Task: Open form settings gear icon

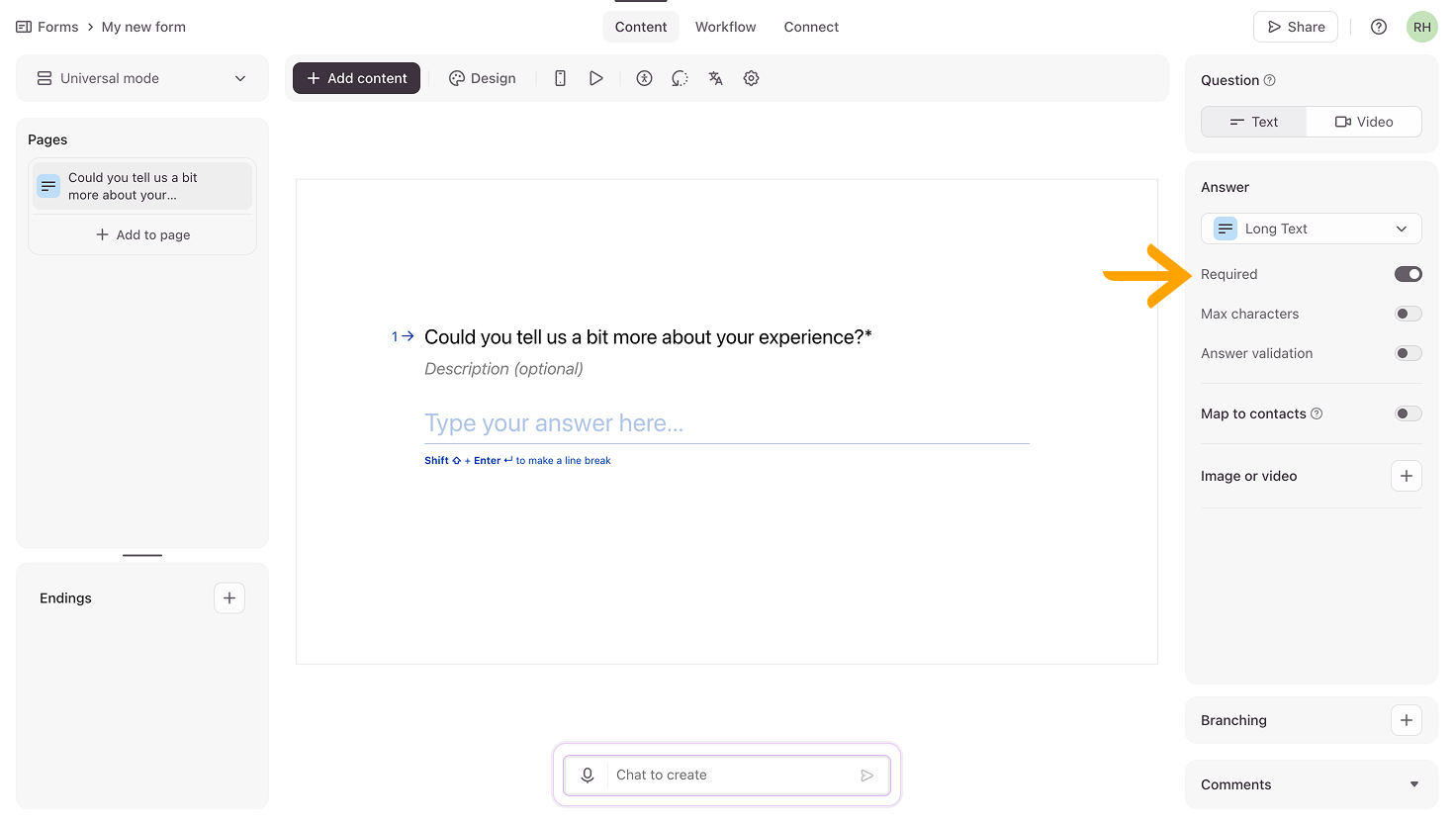Action: point(751,78)
